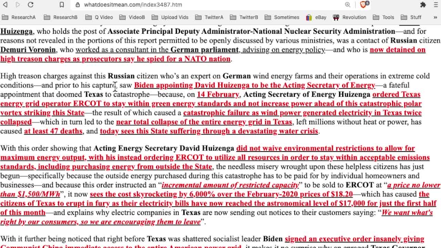The image size is (441, 248).
Task: Open the extensions puzzle icon
Action: 423,5
